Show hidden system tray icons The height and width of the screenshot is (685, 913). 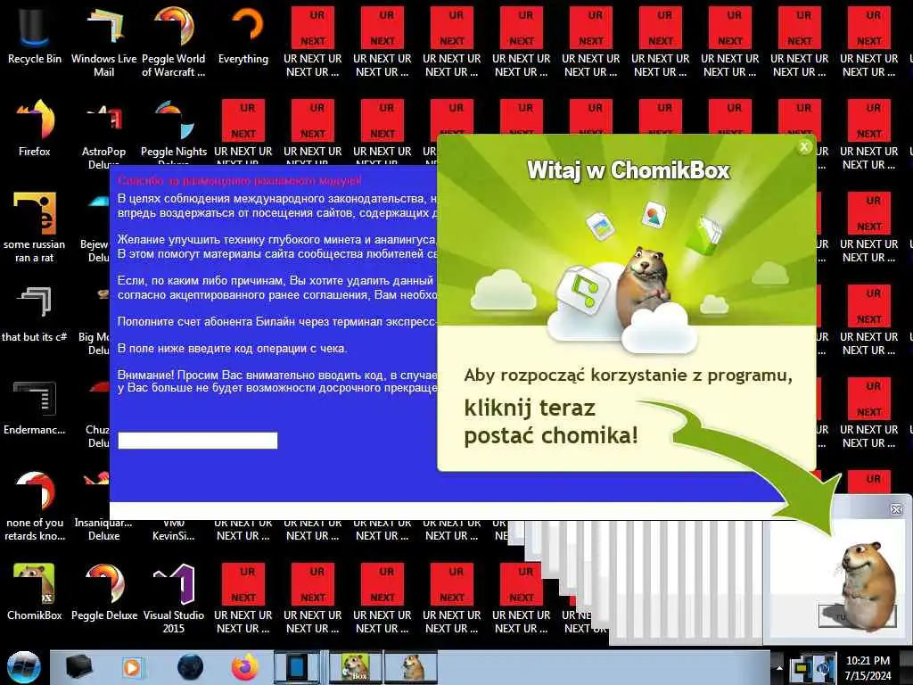pos(779,667)
